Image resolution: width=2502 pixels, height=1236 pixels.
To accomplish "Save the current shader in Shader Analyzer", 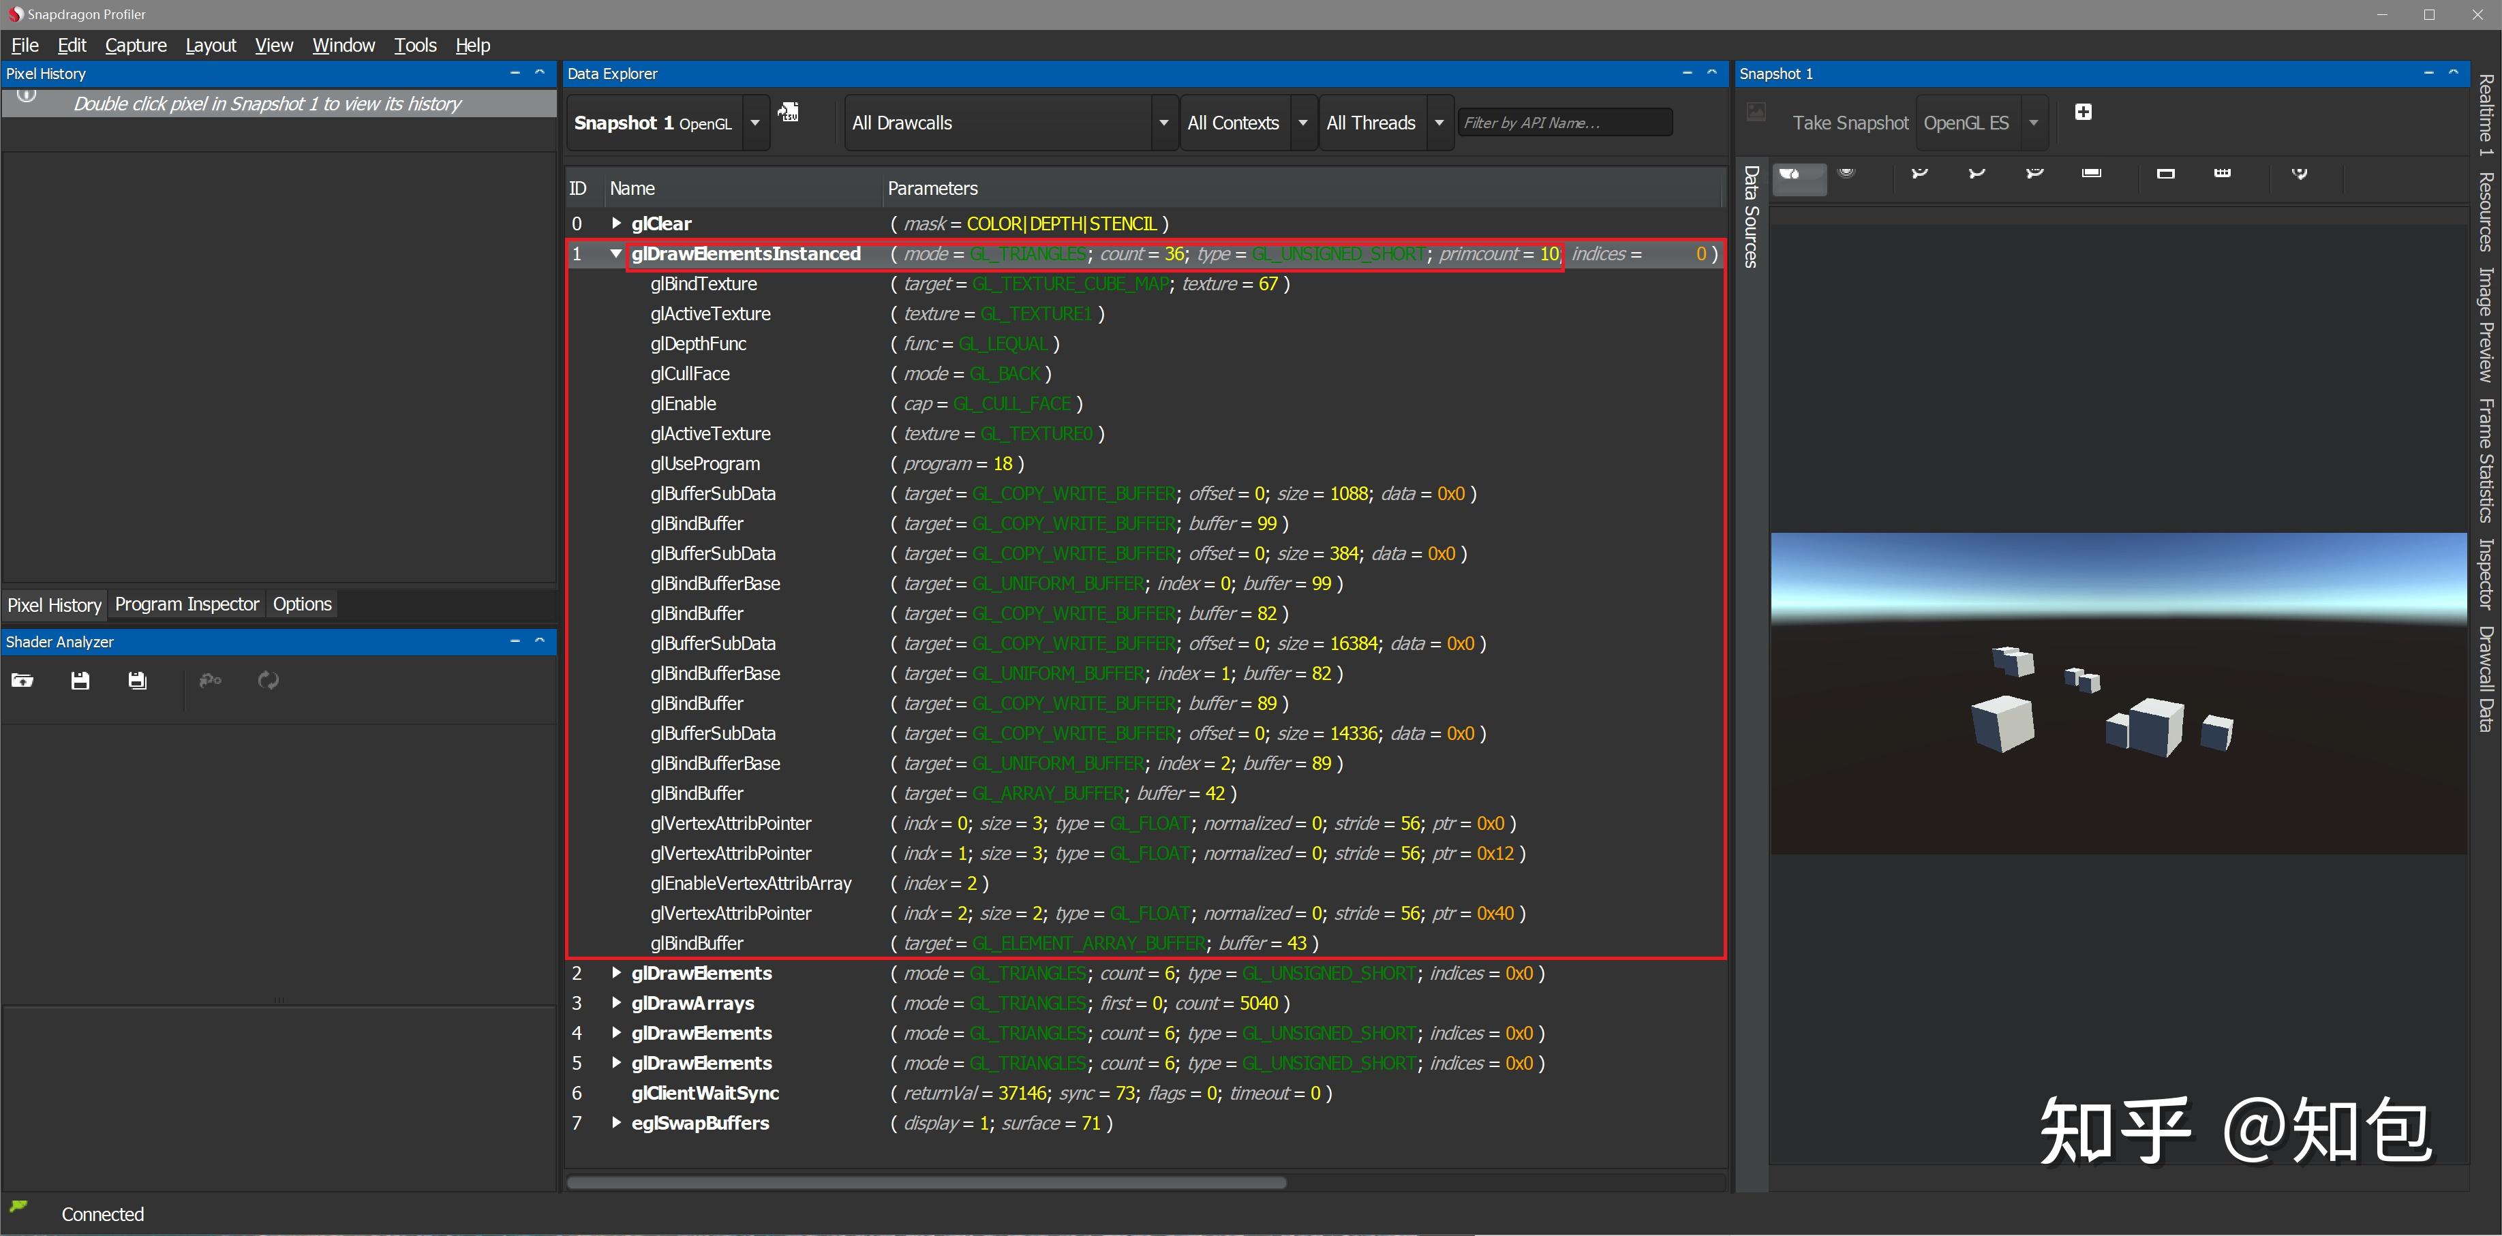I will (80, 681).
